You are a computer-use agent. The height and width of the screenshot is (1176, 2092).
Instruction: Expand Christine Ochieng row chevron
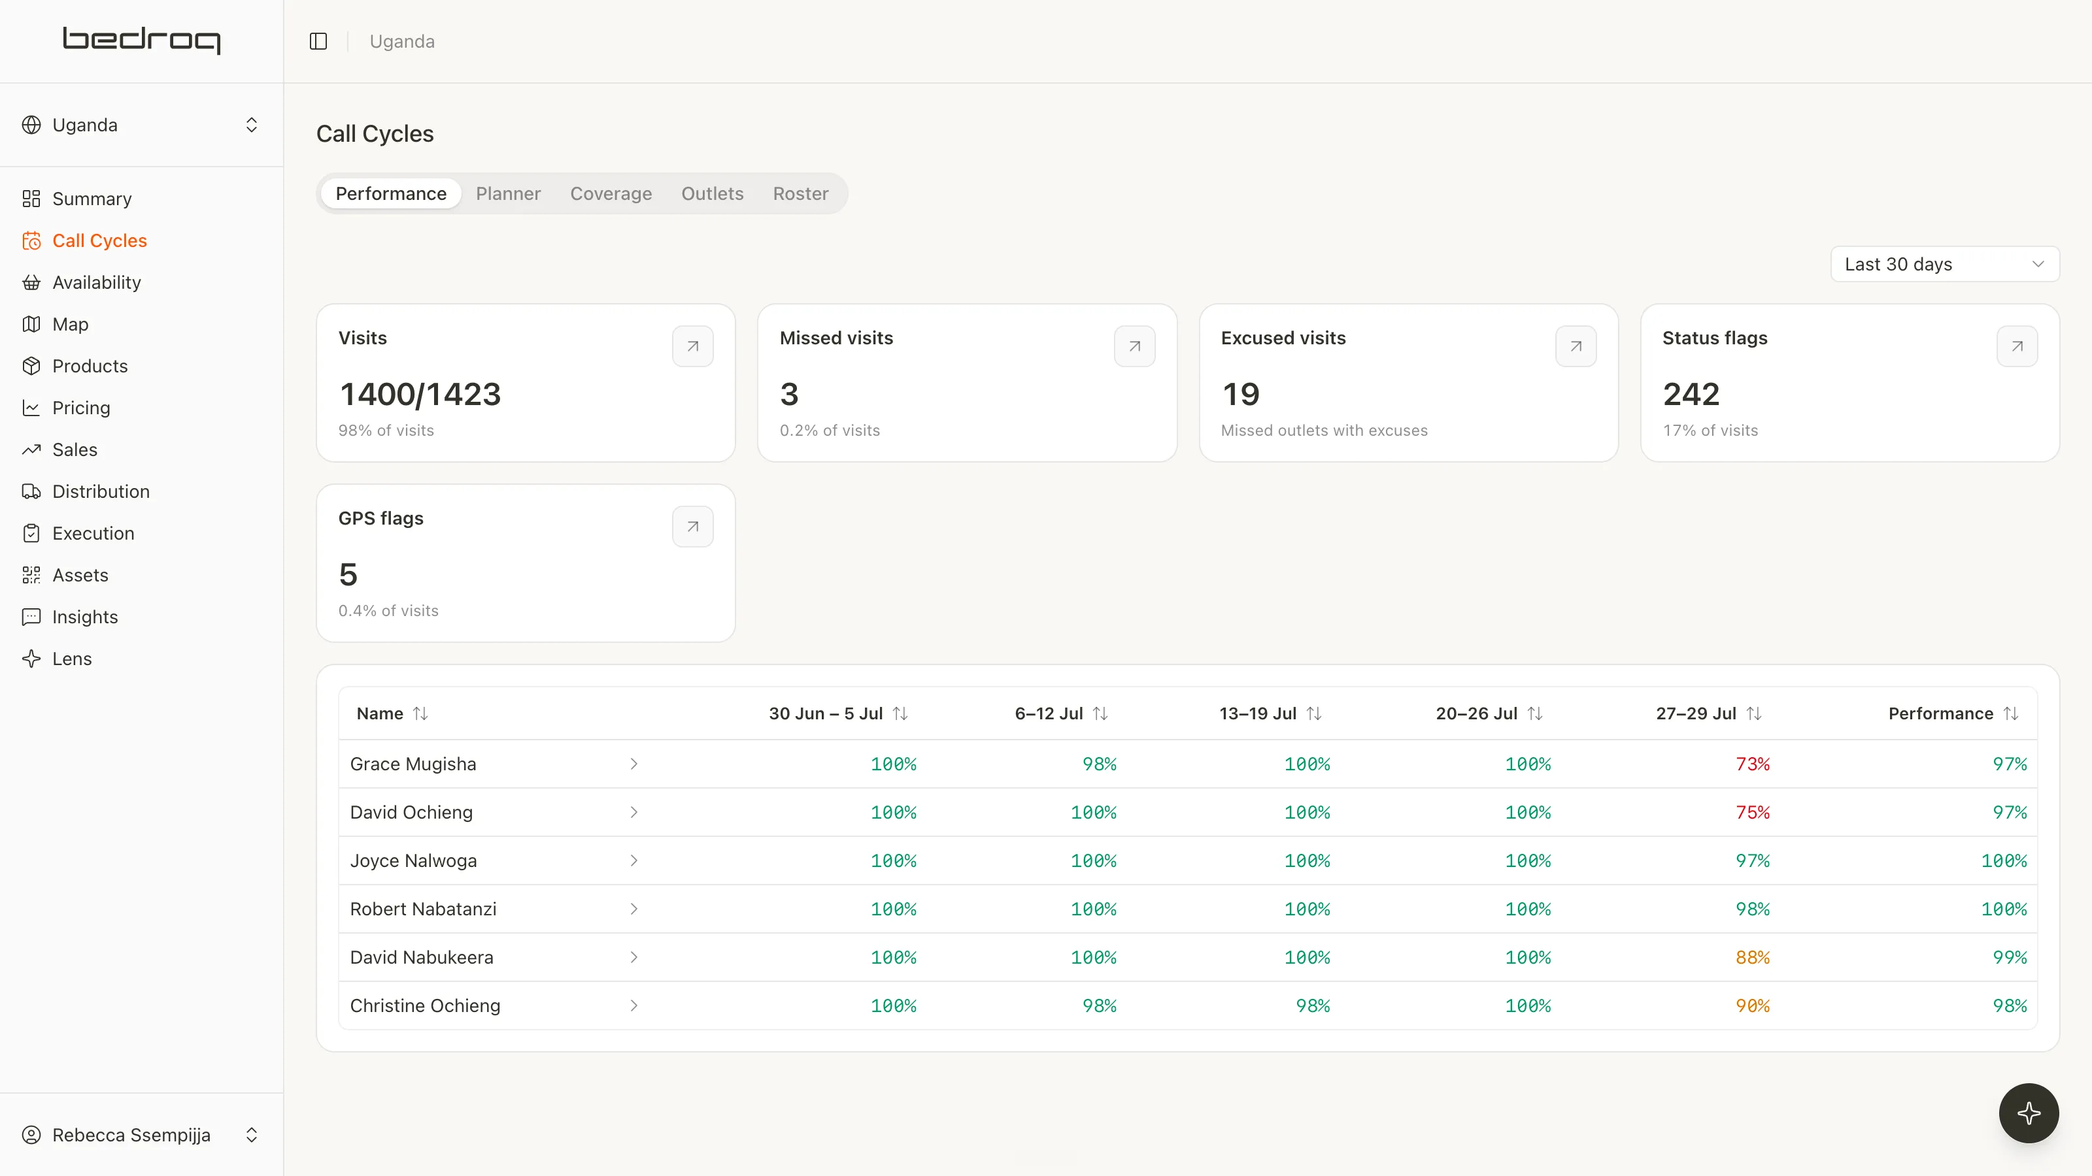634,1005
